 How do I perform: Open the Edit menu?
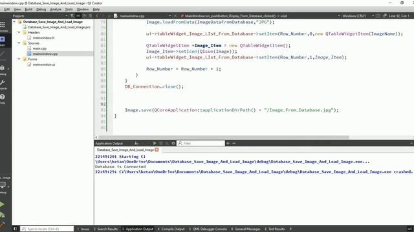click(x=7, y=9)
